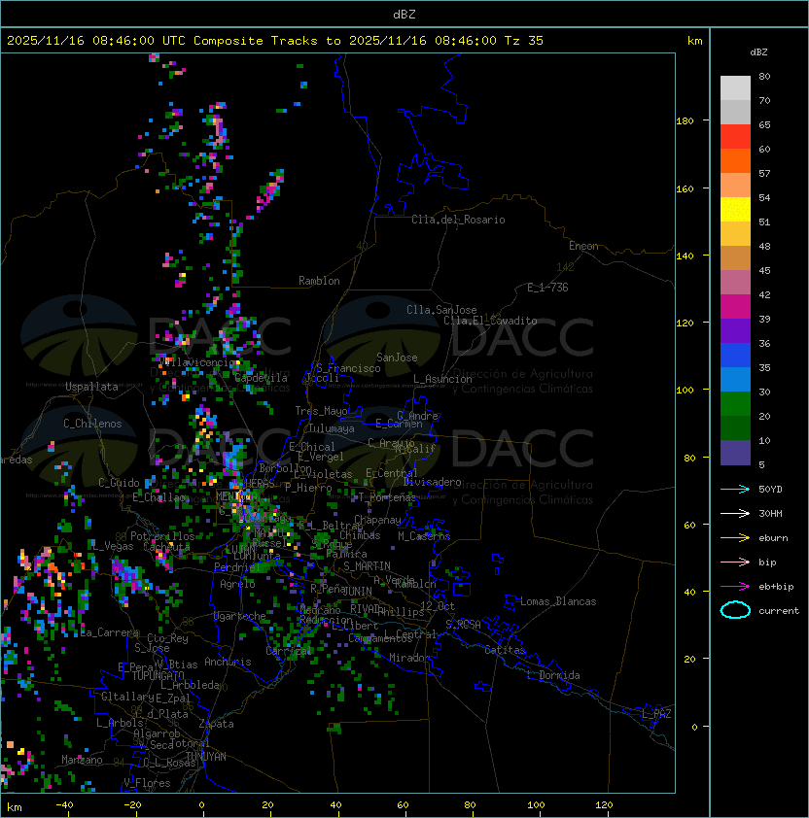Image resolution: width=809 pixels, height=818 pixels.
Task: Click the 'Mirador' place label
Action: coord(409,658)
